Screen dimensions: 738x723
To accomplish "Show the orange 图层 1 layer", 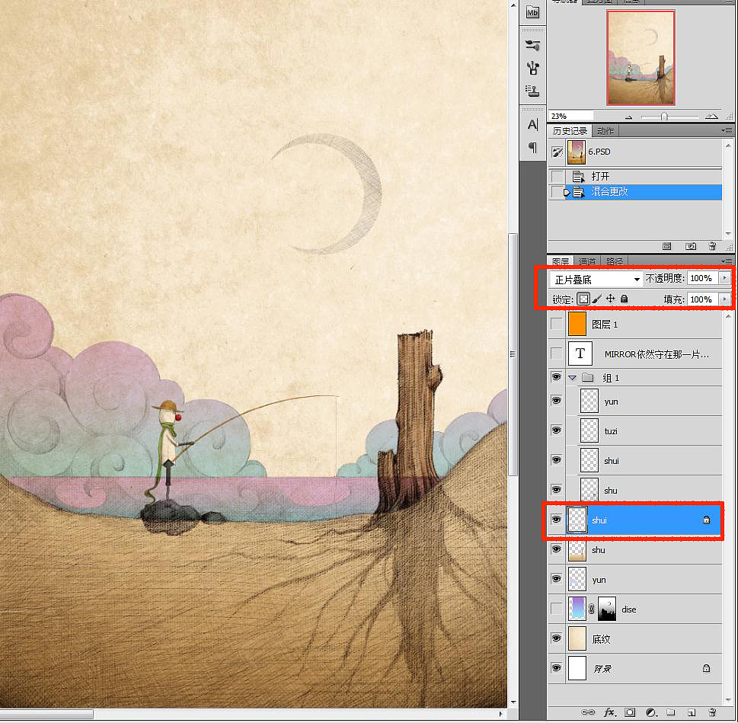I will click(x=557, y=324).
